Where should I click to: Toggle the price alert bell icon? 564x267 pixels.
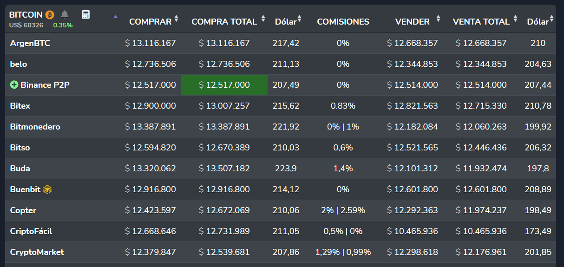[x=65, y=14]
